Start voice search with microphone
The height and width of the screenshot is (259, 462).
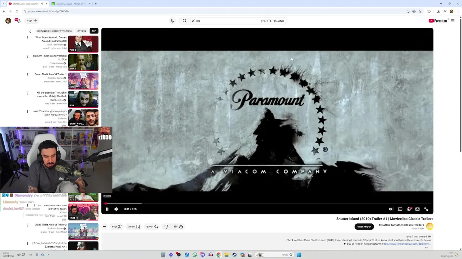click(x=172, y=21)
